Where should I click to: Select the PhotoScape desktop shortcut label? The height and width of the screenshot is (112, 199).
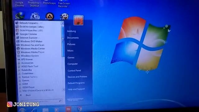click(x=49, y=3)
